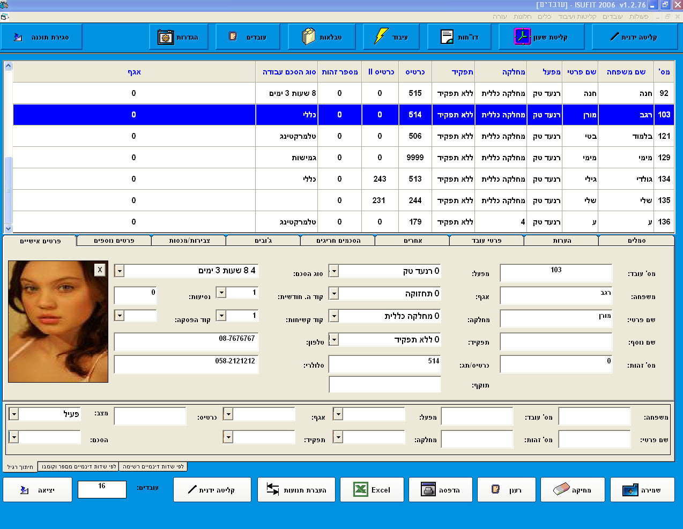The width and height of the screenshot is (683, 529).
Task: Click the lightning bolt עיבוד icon
Action: 381,36
